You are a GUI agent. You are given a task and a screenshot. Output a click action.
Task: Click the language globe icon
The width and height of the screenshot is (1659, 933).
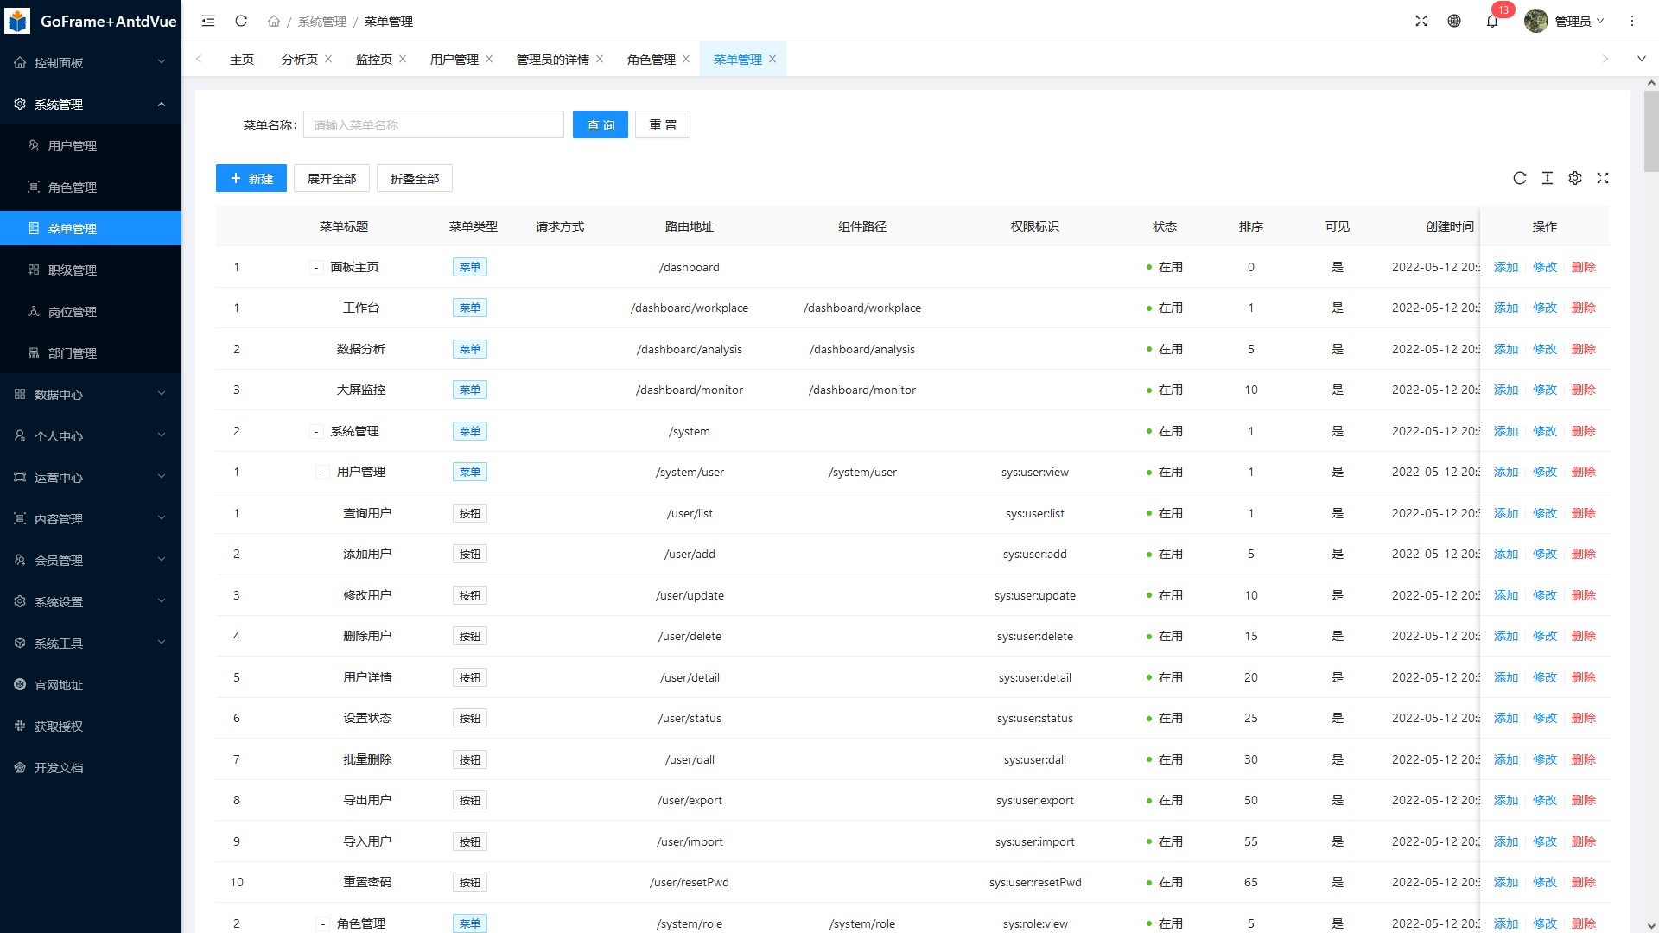click(x=1454, y=21)
